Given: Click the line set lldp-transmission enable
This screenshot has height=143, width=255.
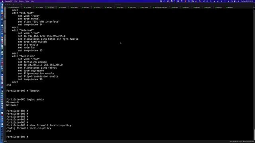Looking at the screenshot, I should pos(38,76).
